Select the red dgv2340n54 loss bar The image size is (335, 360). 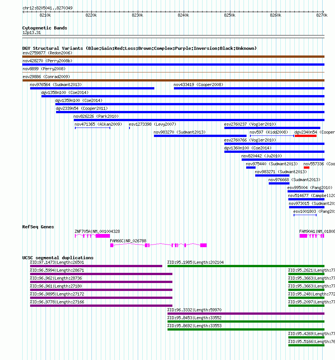click(306, 136)
